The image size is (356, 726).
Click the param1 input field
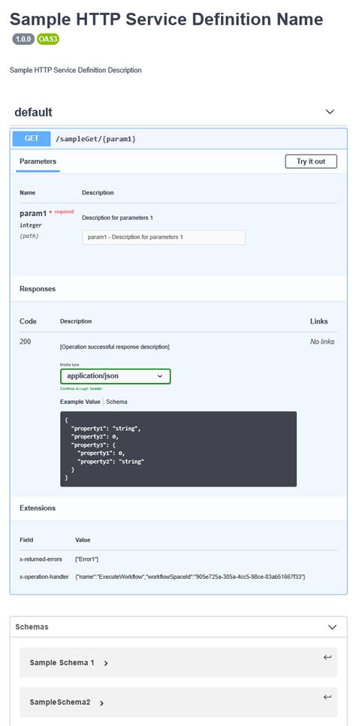[x=164, y=237]
